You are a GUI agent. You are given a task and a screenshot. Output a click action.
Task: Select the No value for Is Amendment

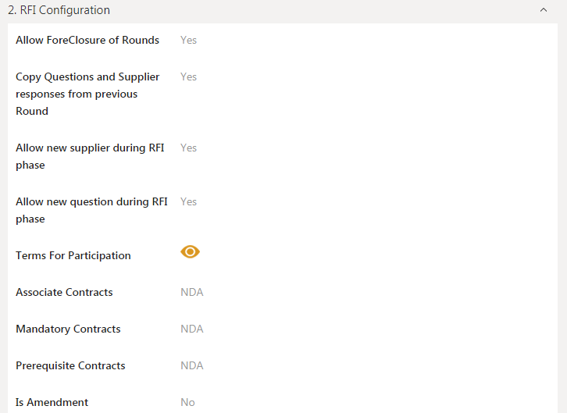point(187,402)
